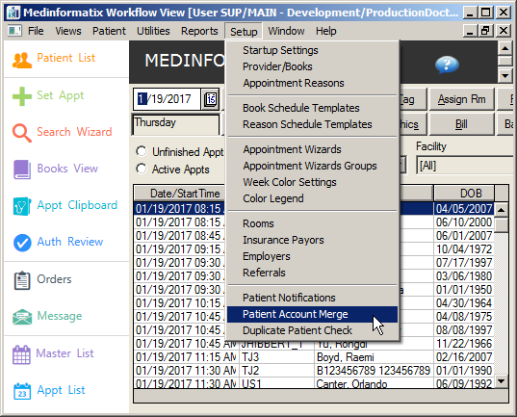Click the Medinformatix title bar app icon

click(13, 13)
